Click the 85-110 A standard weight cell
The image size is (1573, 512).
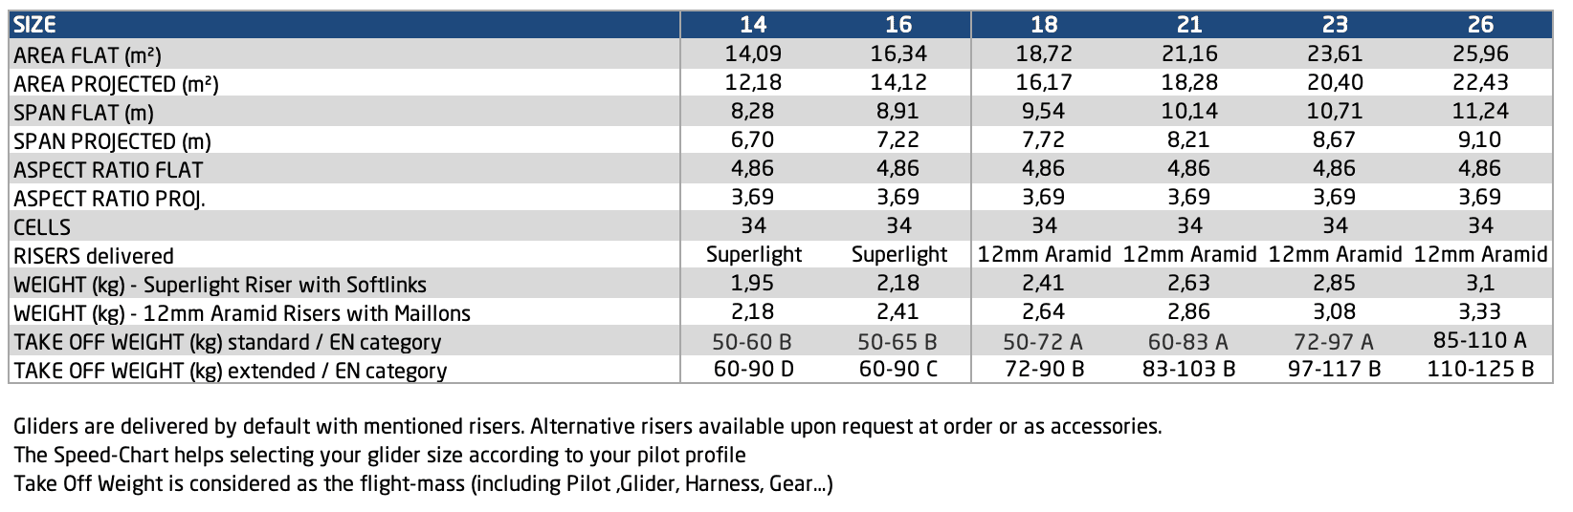(x=1480, y=339)
